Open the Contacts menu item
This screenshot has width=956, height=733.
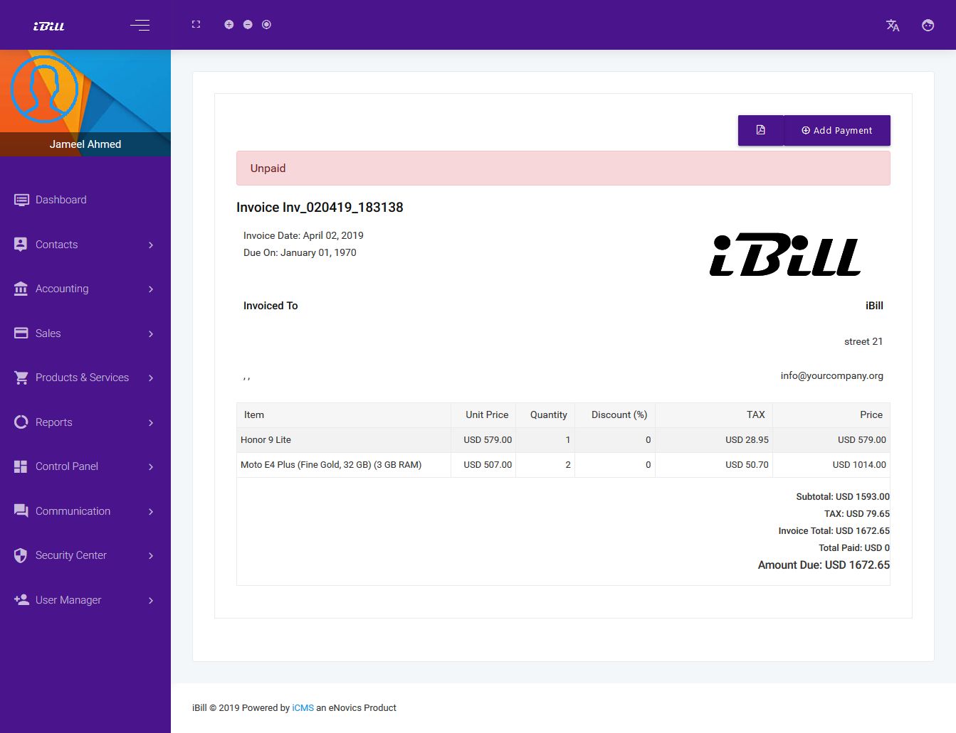coord(85,245)
